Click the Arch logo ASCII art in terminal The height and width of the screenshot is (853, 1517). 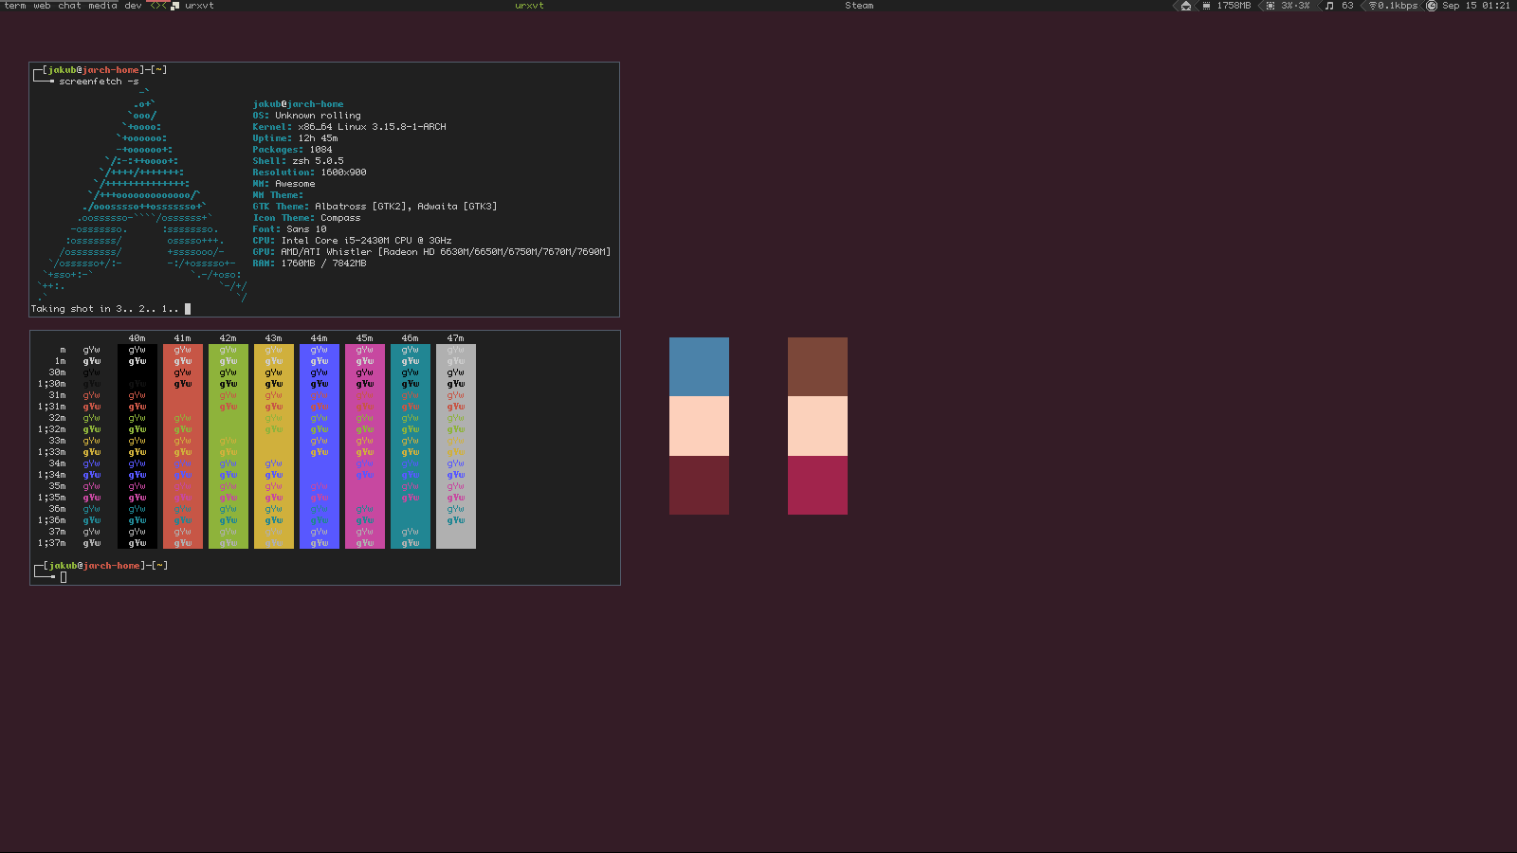point(142,195)
